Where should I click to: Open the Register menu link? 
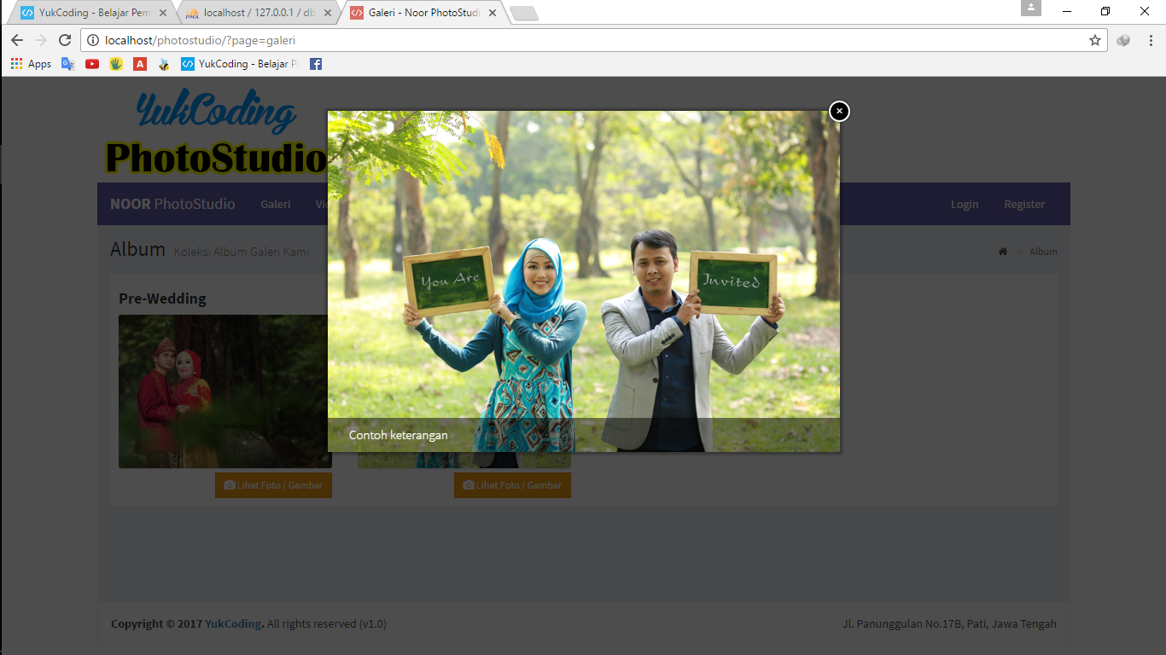[1024, 204]
